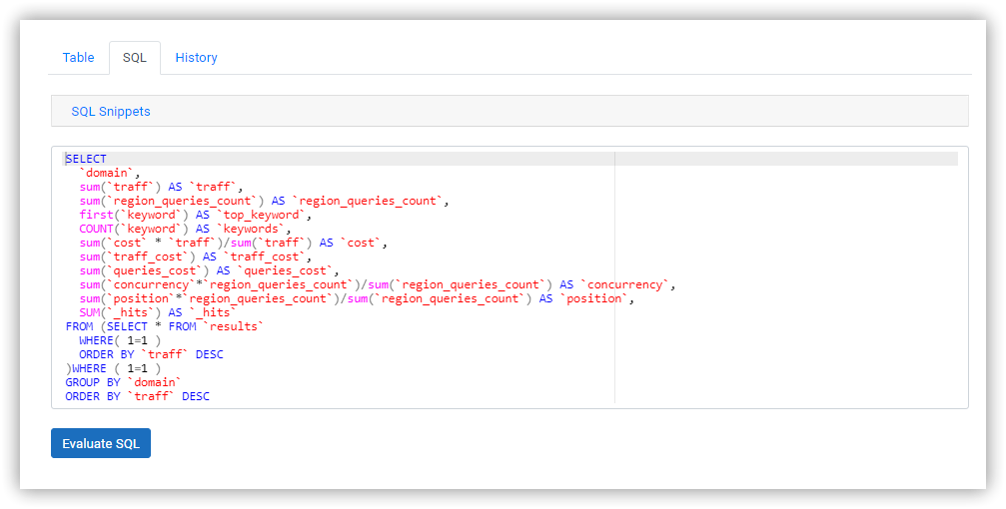Expand the SQL Snippets panel

click(110, 112)
